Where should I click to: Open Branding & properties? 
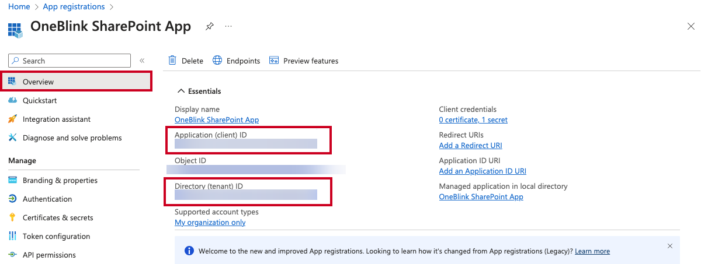click(60, 180)
